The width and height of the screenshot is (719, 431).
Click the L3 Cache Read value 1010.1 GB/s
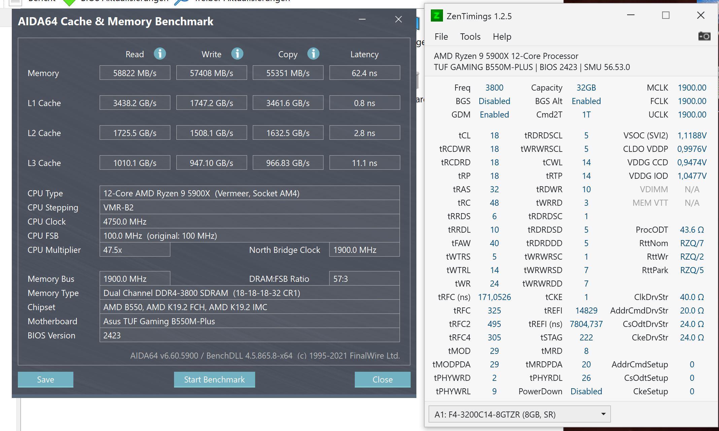[135, 163]
